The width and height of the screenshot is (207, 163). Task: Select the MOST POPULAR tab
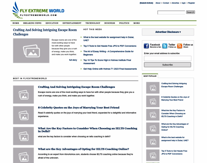[x=150, y=76]
